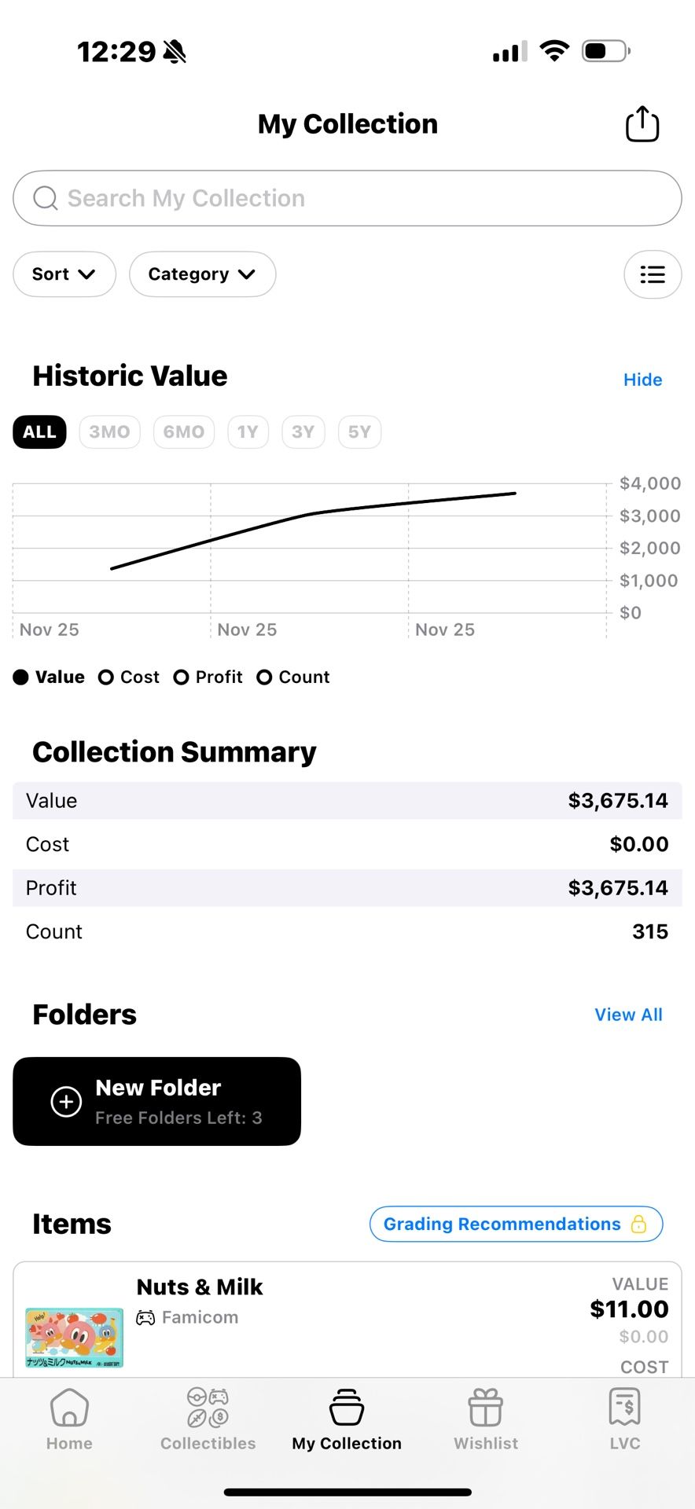Tap the My Collection basket icon
Viewport: 695px width, 1509px height.
[347, 1407]
